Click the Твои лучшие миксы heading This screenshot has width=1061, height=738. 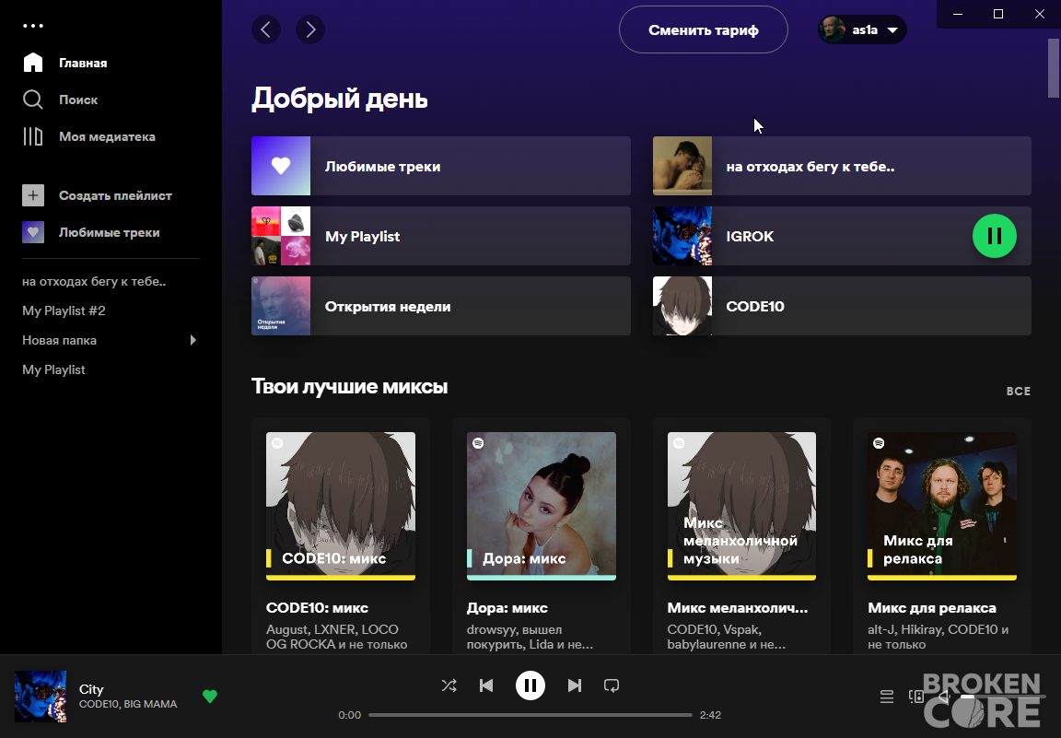point(350,387)
